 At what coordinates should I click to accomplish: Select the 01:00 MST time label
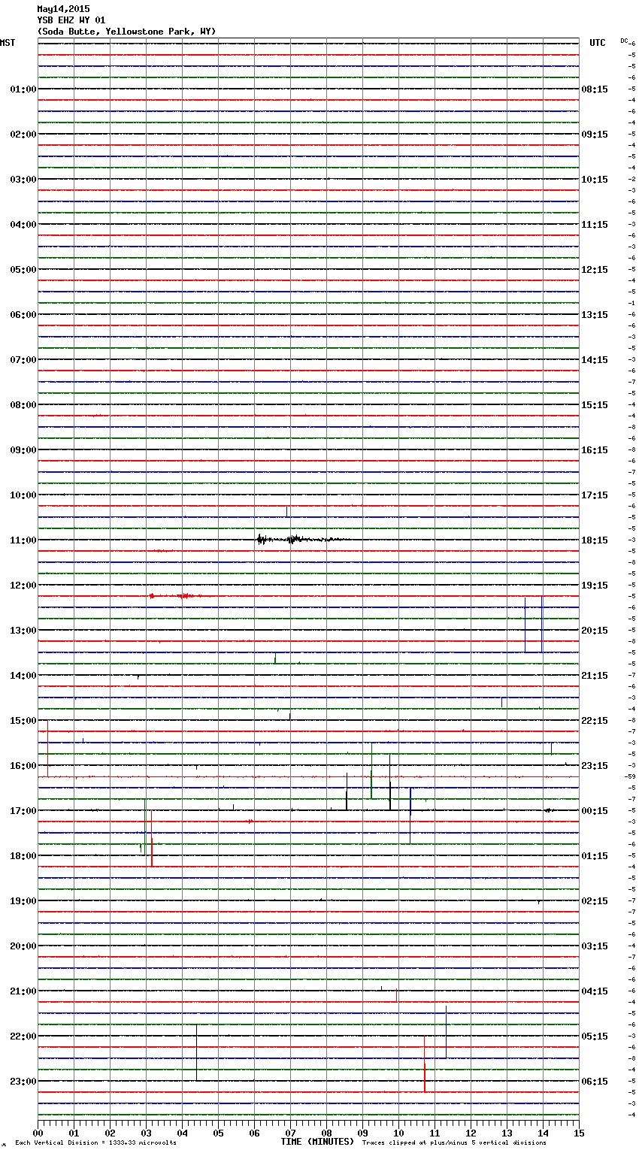coord(23,89)
